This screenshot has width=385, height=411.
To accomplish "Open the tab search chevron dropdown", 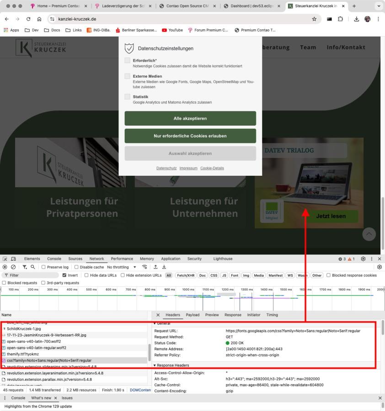I will coord(379,6).
